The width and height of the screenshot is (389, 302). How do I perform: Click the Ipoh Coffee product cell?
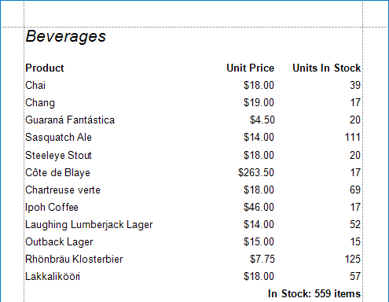[52, 207]
